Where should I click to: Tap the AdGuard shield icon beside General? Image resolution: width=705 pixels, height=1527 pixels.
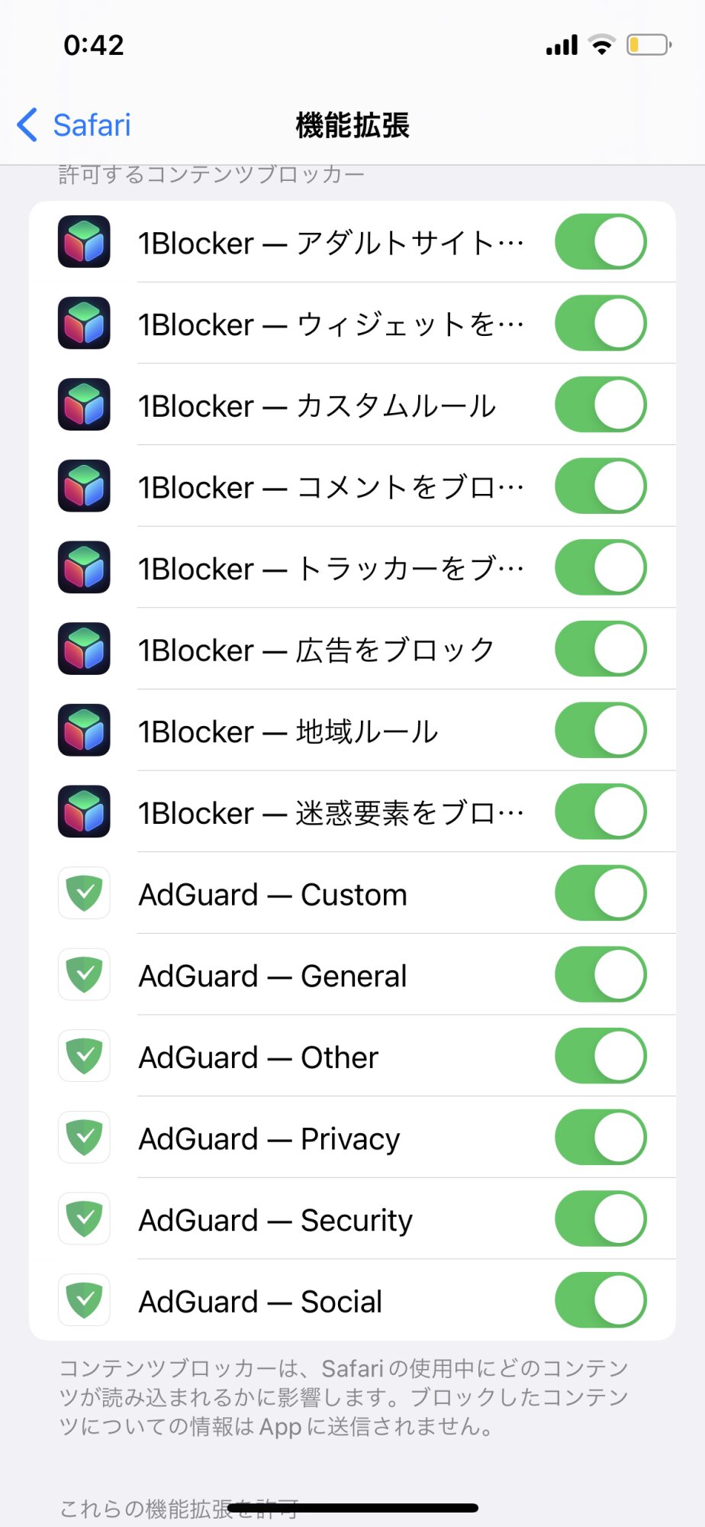click(84, 975)
